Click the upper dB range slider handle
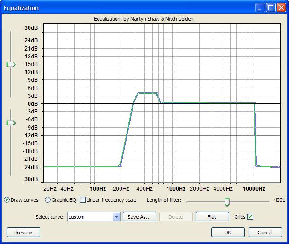 (11, 65)
